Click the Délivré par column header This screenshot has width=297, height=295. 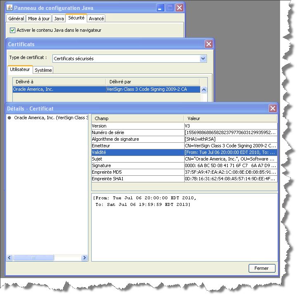click(x=153, y=82)
